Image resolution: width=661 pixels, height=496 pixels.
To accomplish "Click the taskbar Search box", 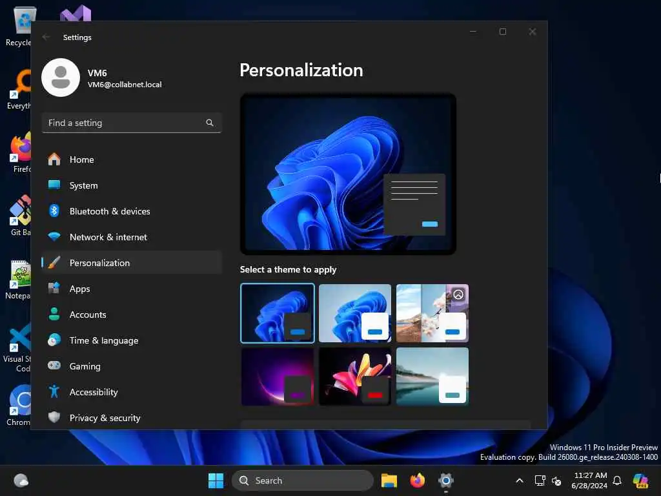I will click(302, 480).
